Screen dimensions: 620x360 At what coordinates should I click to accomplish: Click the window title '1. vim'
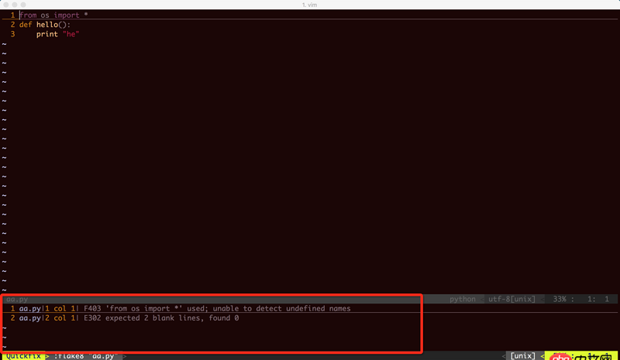tap(309, 5)
